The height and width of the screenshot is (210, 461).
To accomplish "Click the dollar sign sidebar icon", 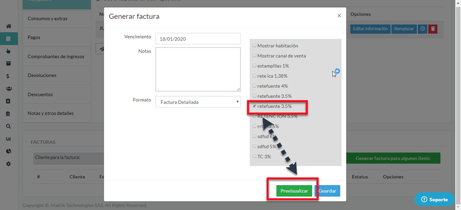I will 8,76.
